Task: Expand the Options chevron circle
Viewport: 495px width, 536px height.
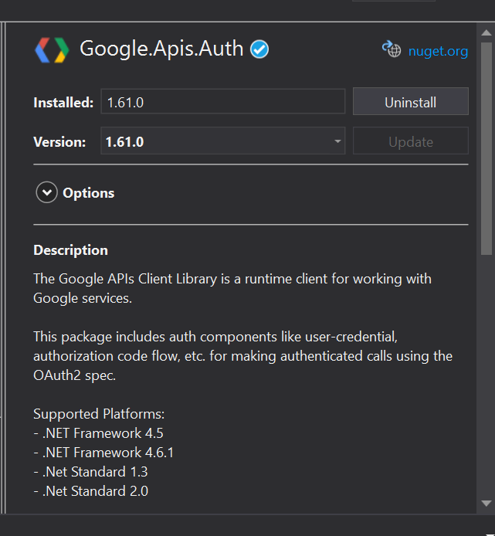Action: 46,192
